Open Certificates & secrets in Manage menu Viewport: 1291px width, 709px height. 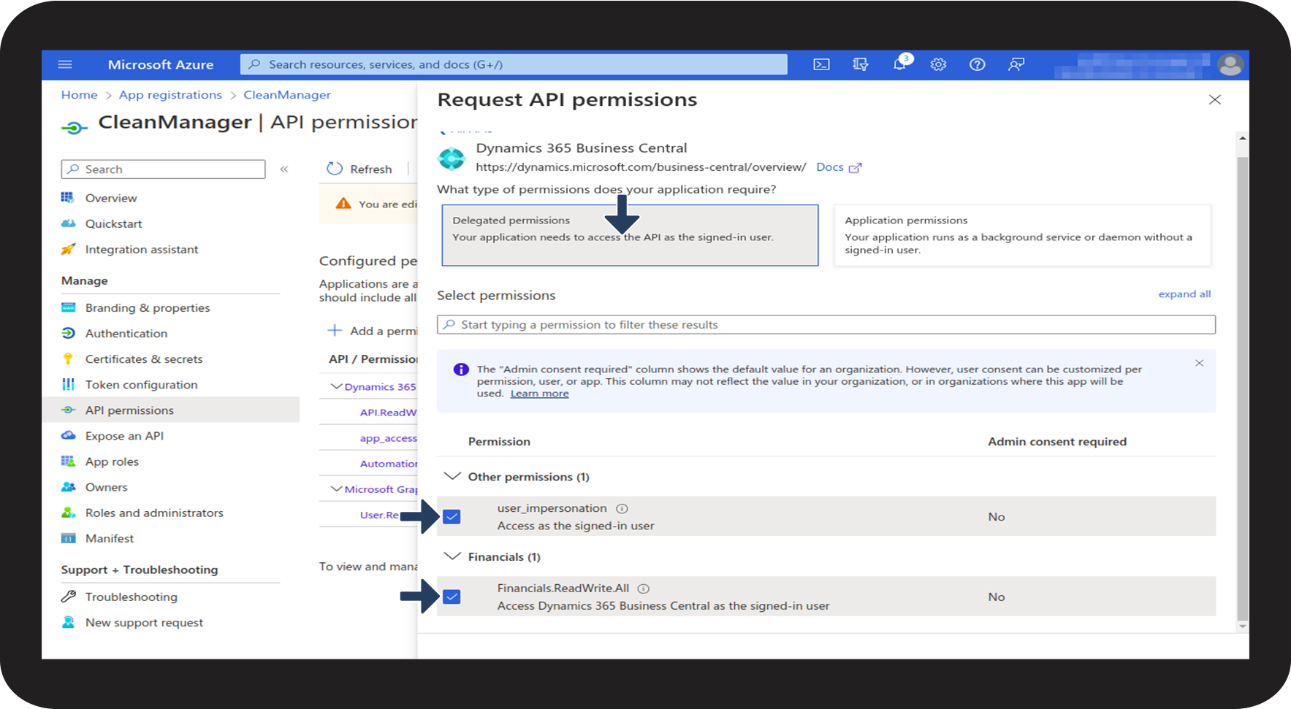pyautogui.click(x=144, y=359)
